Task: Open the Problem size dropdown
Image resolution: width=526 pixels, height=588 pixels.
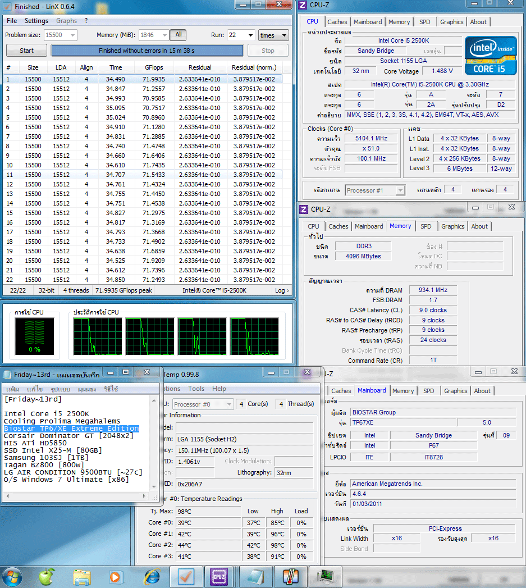Action: coord(73,35)
